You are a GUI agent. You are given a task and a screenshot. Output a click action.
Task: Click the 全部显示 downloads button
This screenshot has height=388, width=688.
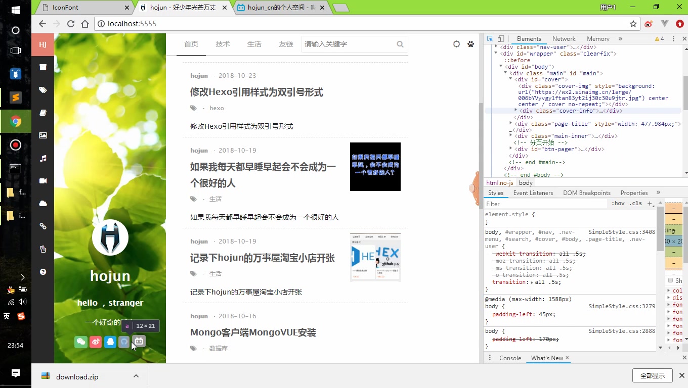click(x=653, y=375)
